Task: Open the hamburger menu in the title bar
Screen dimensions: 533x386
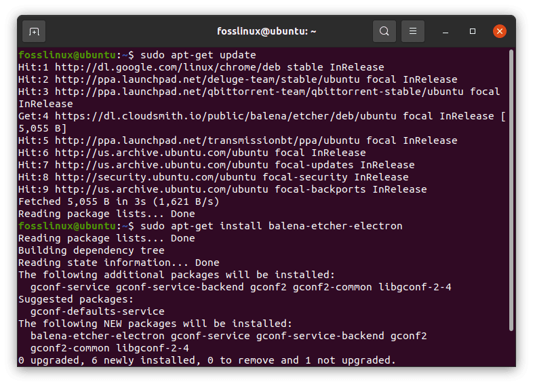Action: tap(412, 31)
